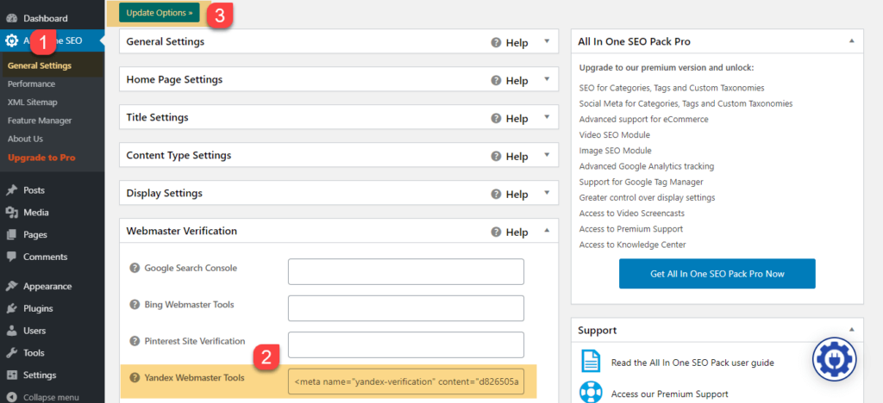
Task: Collapse the All In One SEO Pack Pro box
Action: tap(851, 41)
